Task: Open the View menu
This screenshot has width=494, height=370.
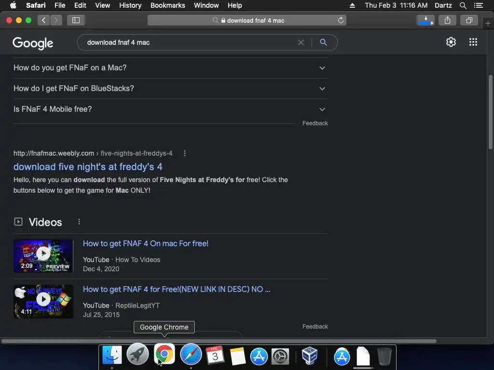Action: [x=102, y=5]
